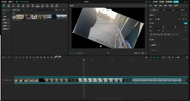
Task: Click the reset icon beside position and size
Action: point(182,15)
